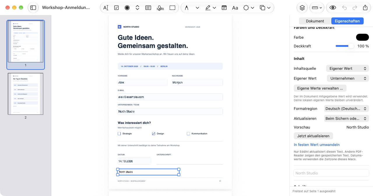Viewport: 373px width, 196px height.
Task: Check the Kommunikation checkbox
Action: [189, 134]
